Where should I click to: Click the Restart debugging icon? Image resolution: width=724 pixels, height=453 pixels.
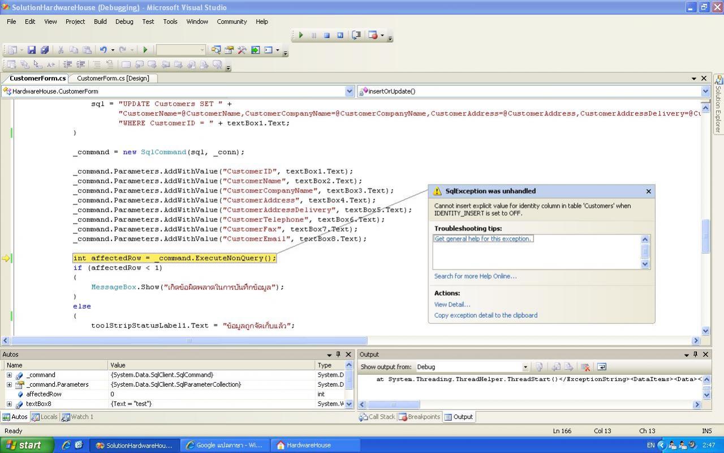tap(340, 35)
